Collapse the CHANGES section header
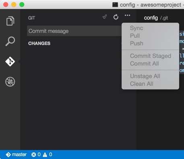 click(x=39, y=43)
